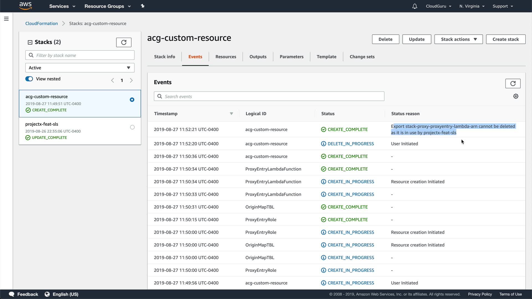
Task: Click the CloudFormation breadcrumb link
Action: (x=42, y=24)
